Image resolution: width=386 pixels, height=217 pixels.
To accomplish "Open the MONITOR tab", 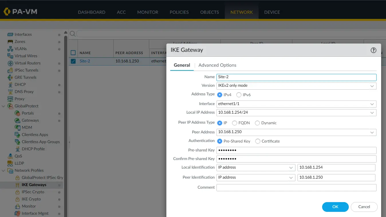I will click(x=148, y=12).
